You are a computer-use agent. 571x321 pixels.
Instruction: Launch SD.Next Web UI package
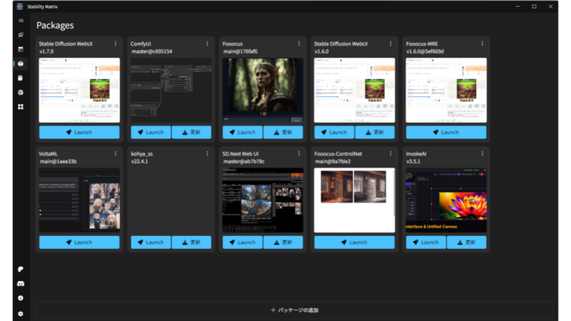(x=243, y=242)
